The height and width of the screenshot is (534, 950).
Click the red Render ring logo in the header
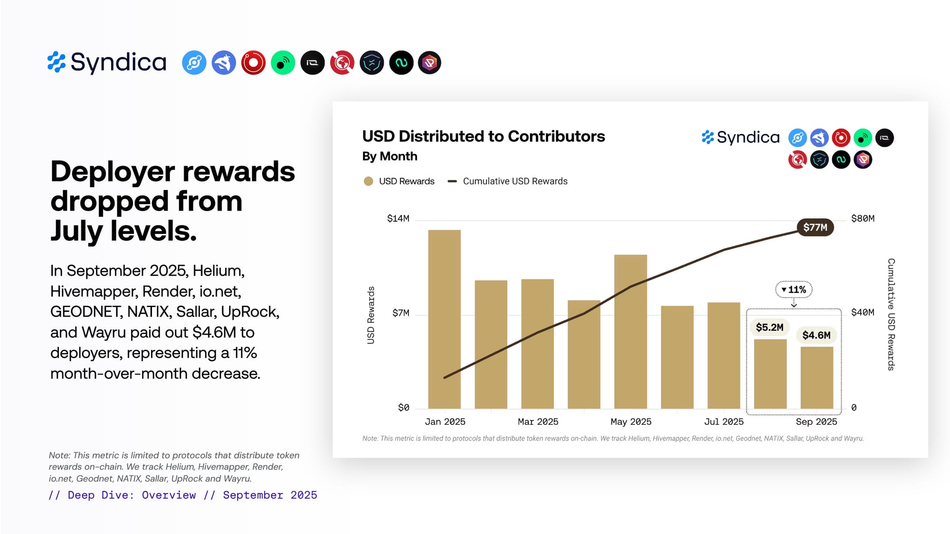253,63
